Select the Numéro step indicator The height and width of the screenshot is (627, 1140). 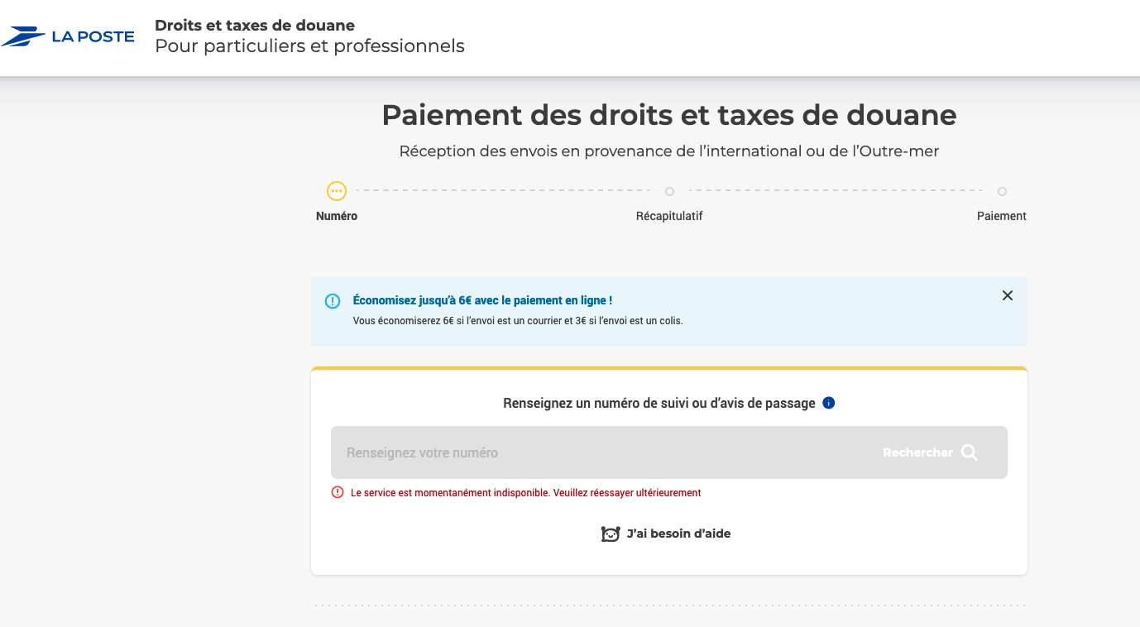(336, 191)
